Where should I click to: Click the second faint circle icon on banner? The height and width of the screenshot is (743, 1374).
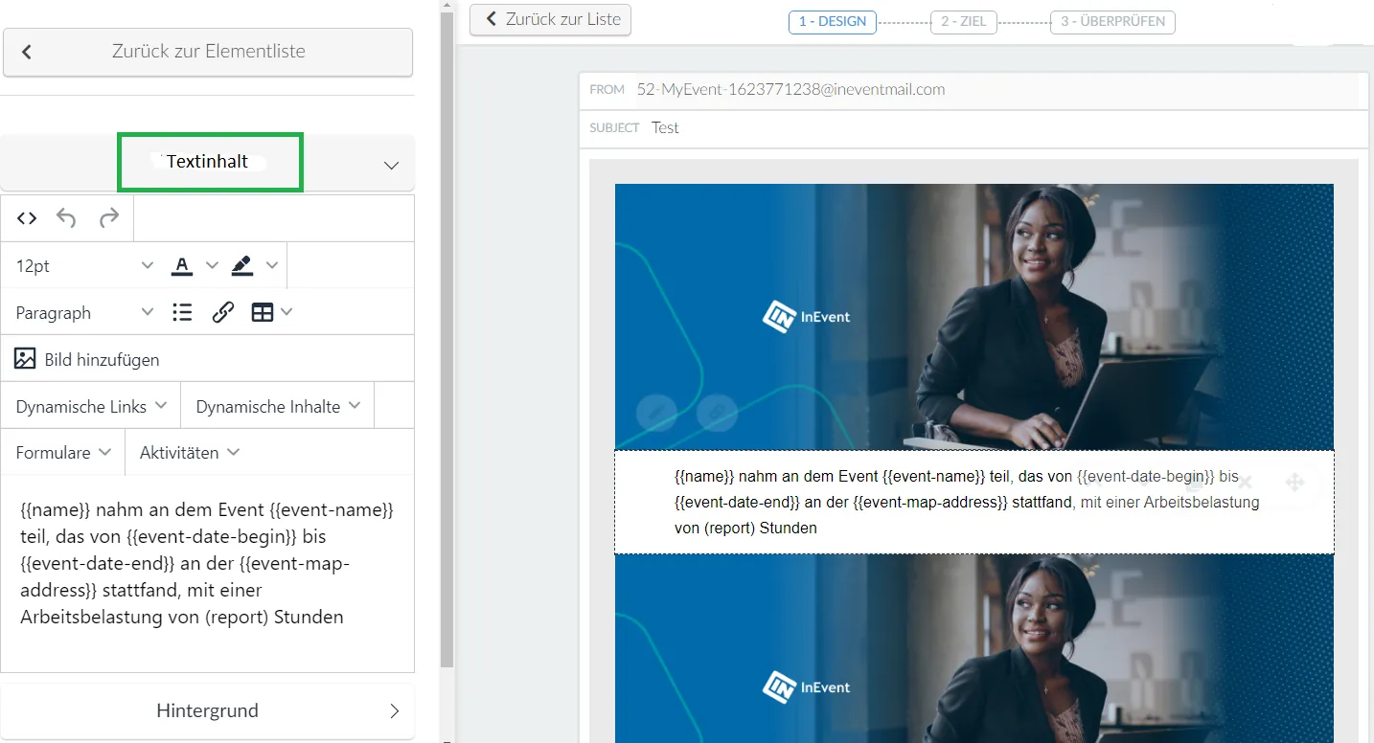[x=716, y=413]
